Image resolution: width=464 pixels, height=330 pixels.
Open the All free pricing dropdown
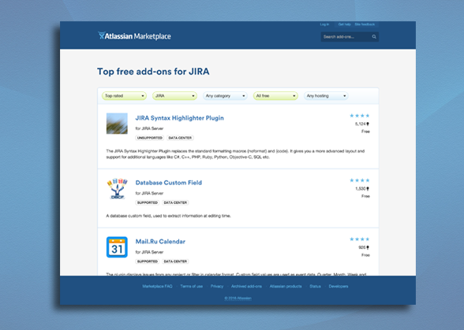pyautogui.click(x=275, y=96)
